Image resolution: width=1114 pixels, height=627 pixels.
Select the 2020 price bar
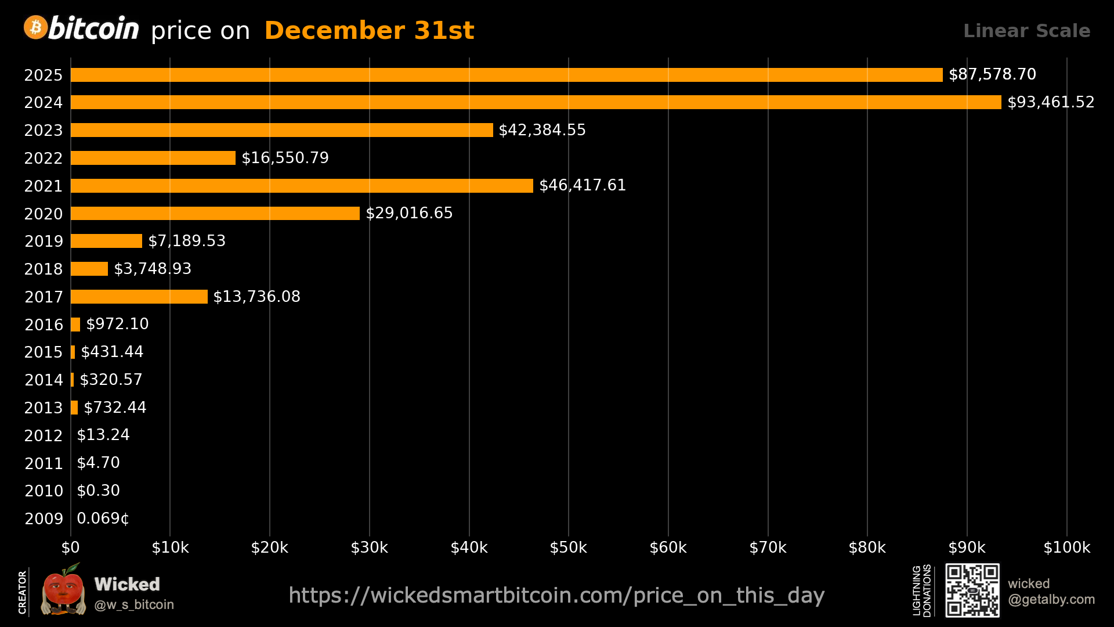215,214
